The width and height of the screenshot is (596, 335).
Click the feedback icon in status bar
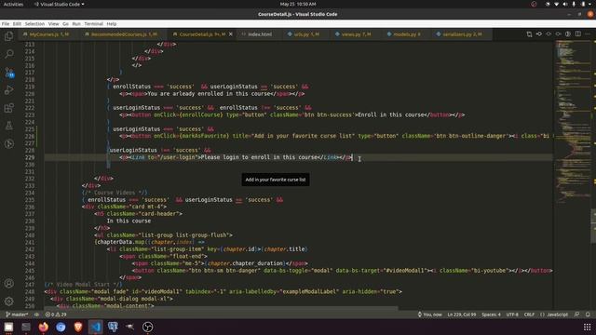tap(577, 315)
